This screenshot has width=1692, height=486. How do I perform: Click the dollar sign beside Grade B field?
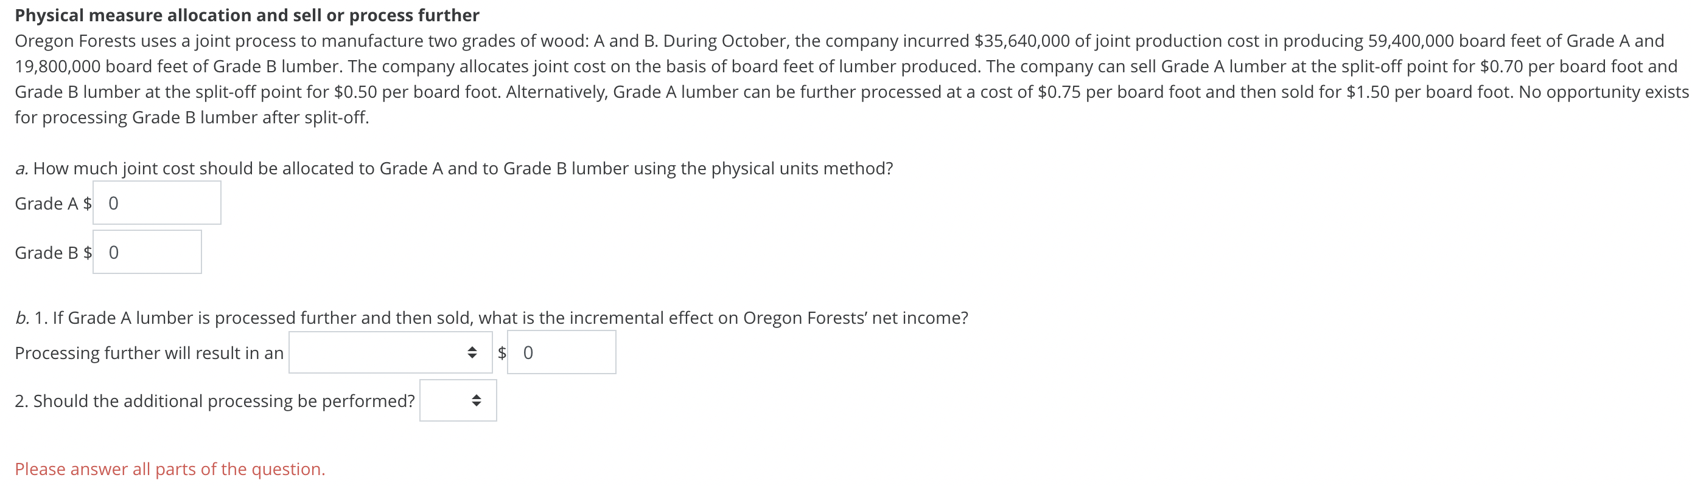pos(88,252)
